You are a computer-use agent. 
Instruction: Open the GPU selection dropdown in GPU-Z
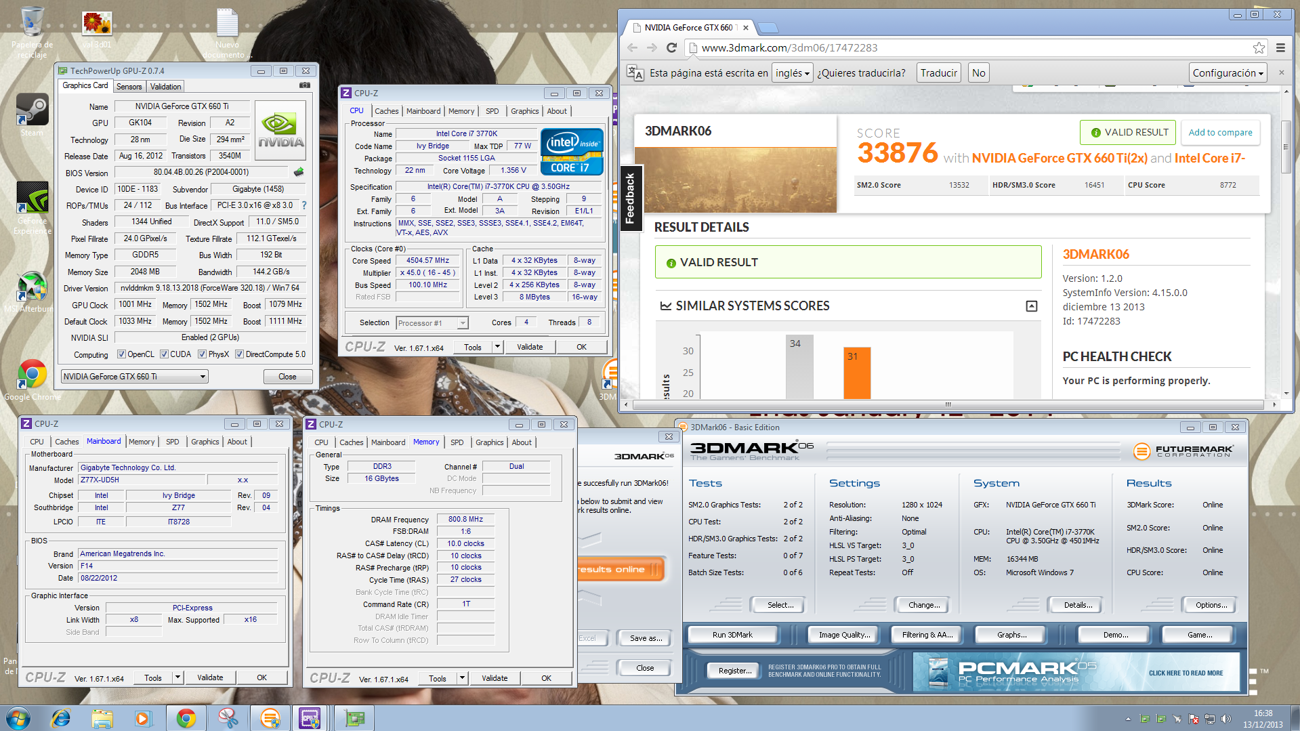click(134, 377)
